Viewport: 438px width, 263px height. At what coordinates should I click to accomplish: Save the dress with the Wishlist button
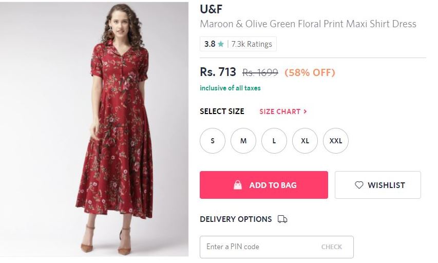(378, 185)
